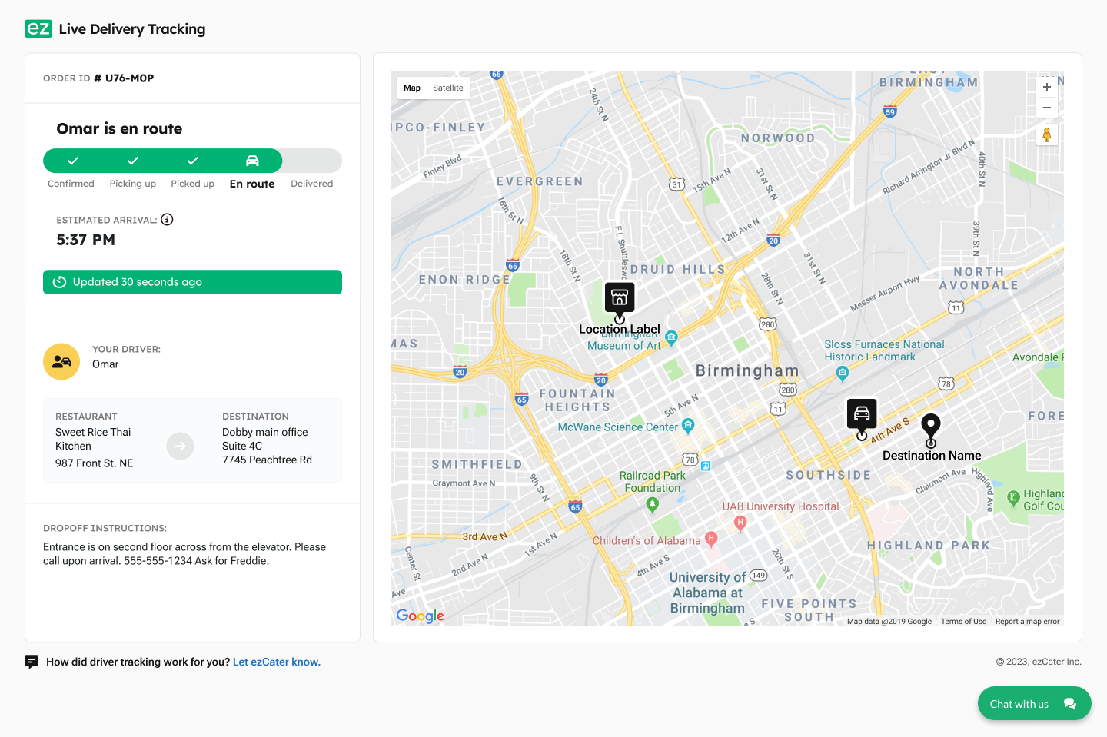Click the Railroad Park Foundation marker
1107x737 pixels.
(653, 504)
